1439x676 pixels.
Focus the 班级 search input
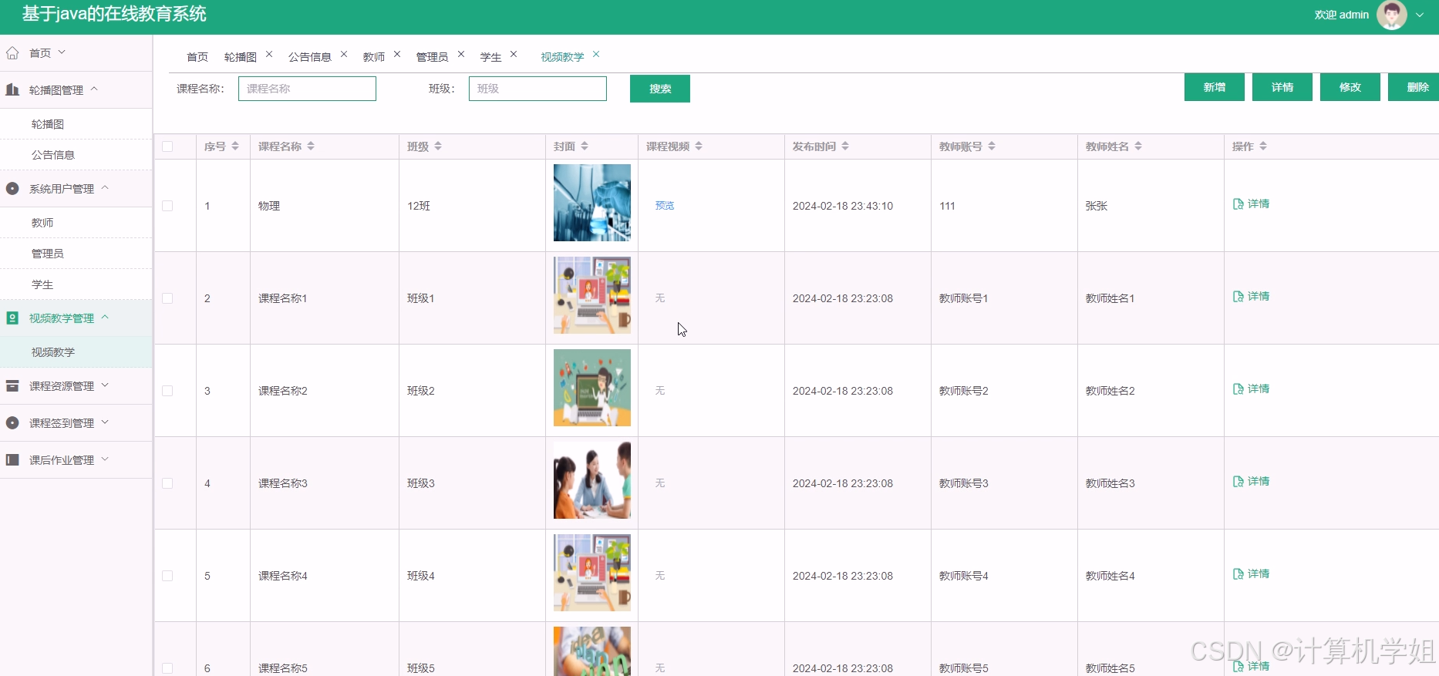point(538,89)
